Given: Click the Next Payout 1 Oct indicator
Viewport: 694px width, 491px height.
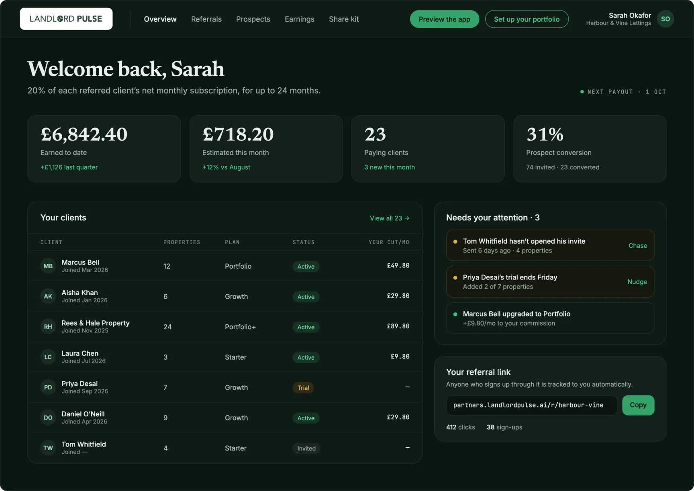Looking at the screenshot, I should pyautogui.click(x=623, y=92).
